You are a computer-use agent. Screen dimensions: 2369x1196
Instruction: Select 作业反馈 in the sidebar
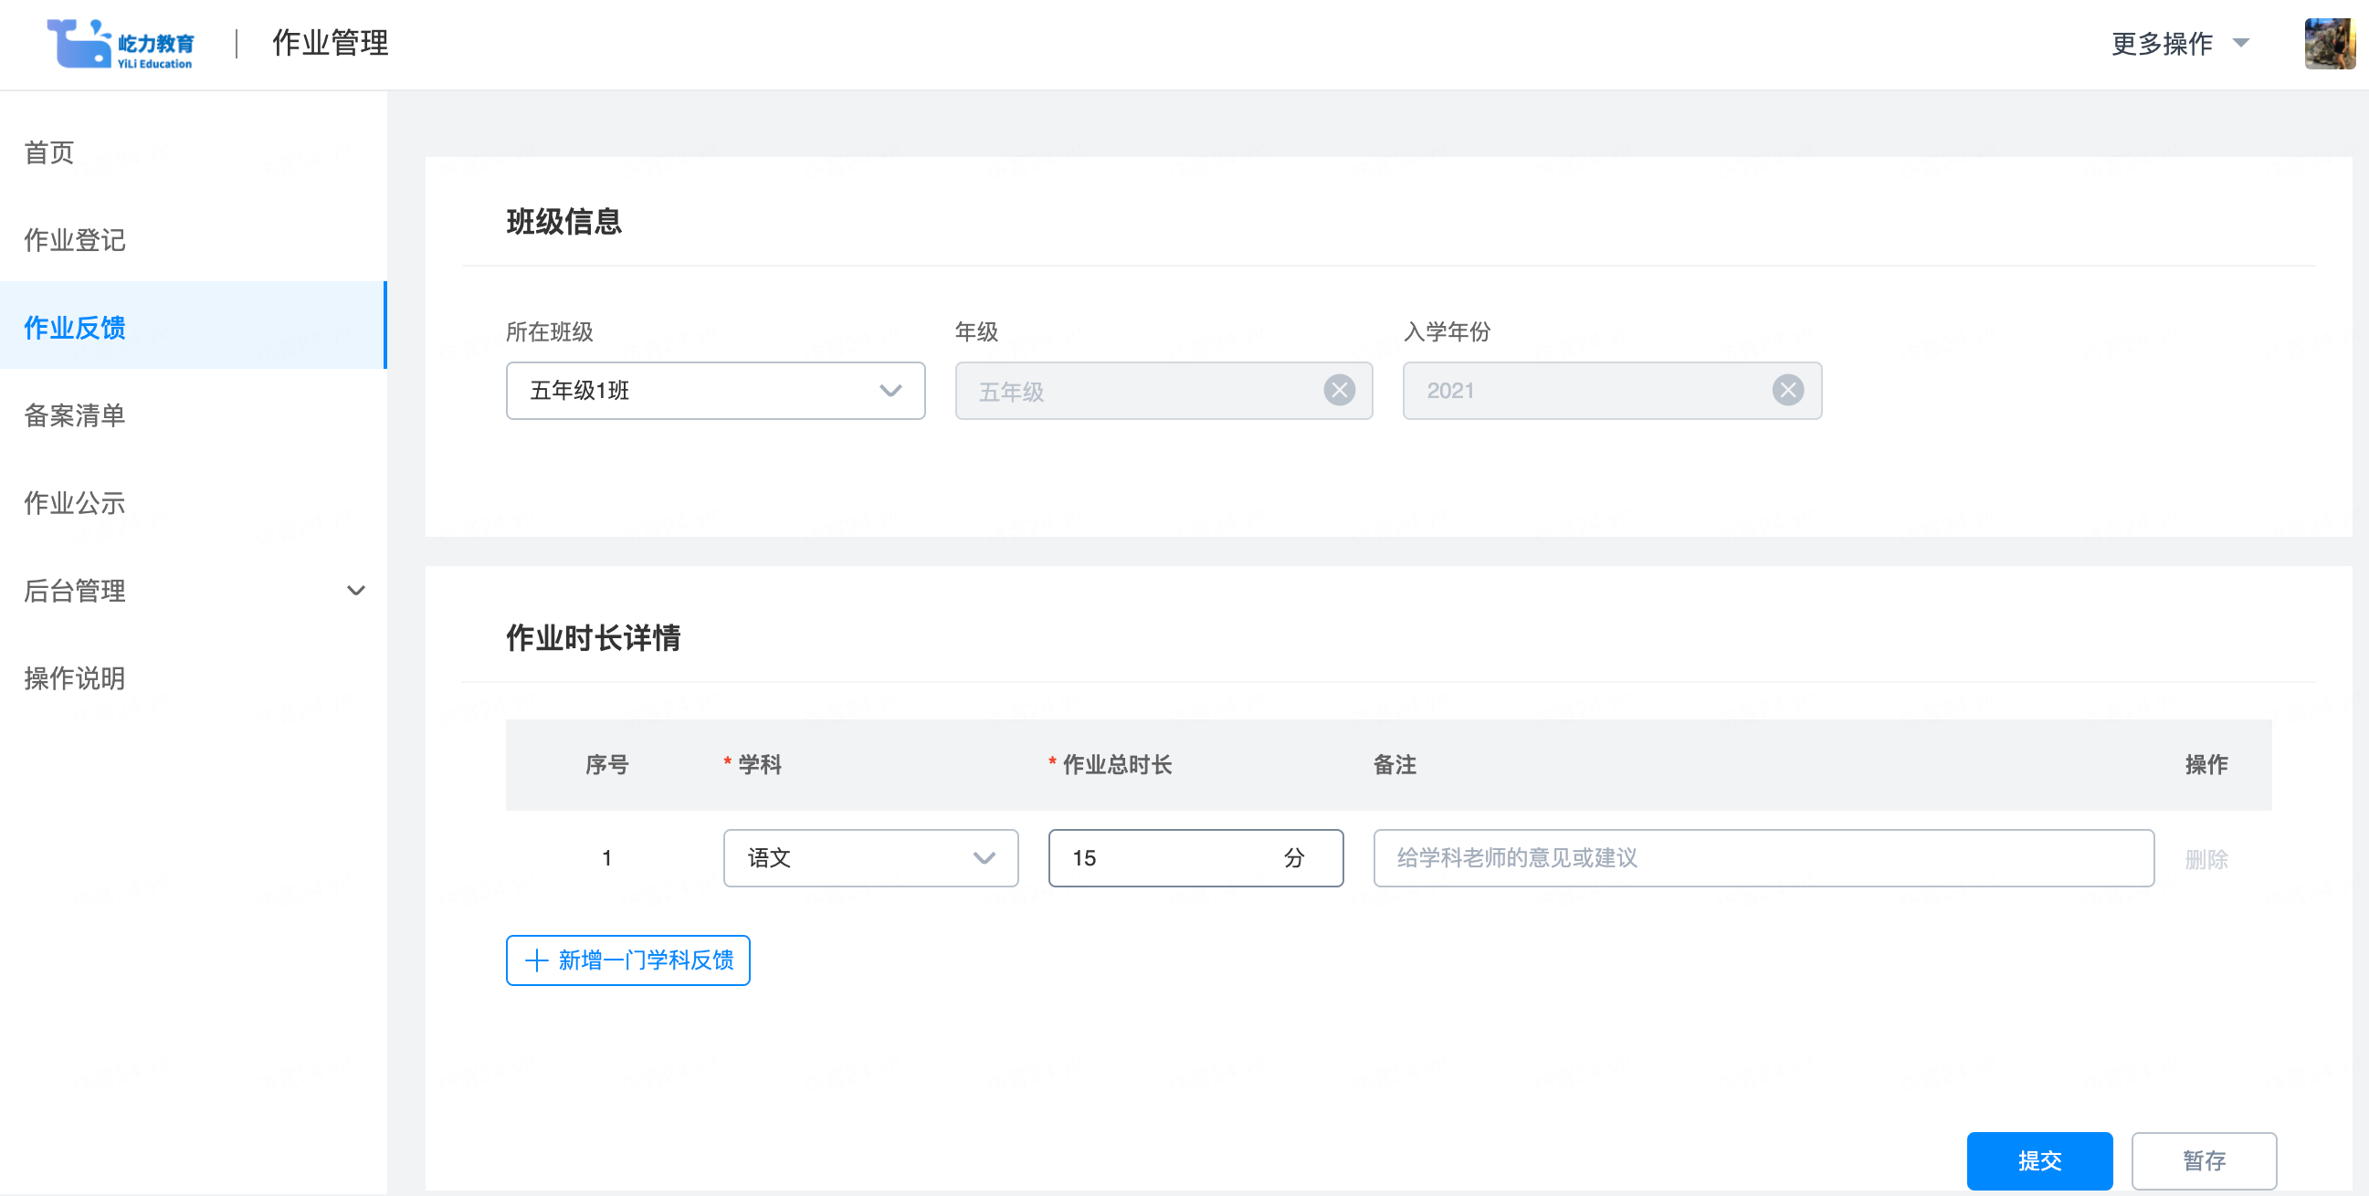click(76, 327)
